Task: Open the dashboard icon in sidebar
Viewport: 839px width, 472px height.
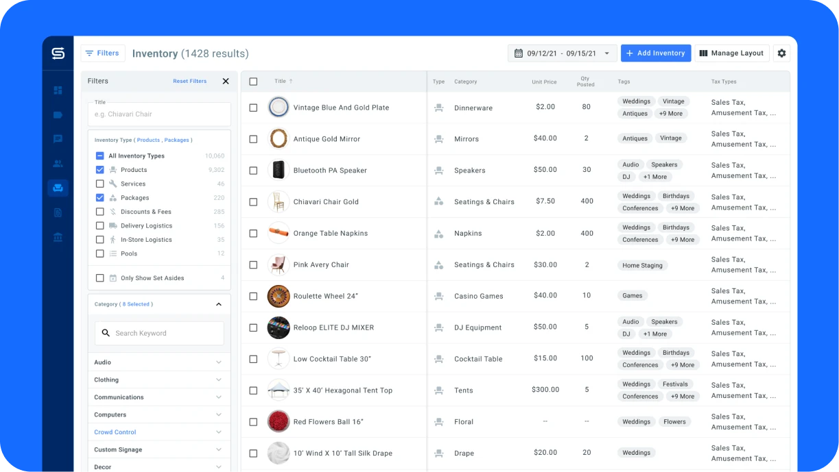Action: pos(58,90)
